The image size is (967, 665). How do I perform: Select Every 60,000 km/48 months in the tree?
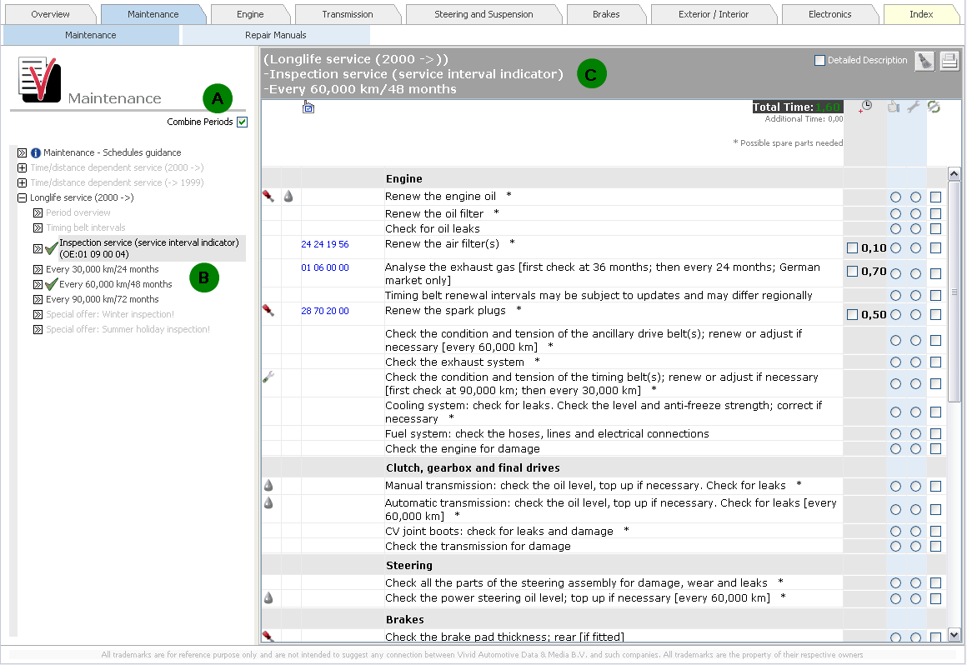(115, 284)
